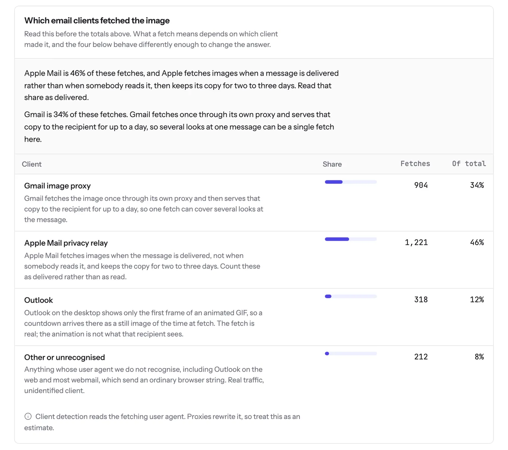
Task: Select the Other or unrecognised row title
Action: [65, 357]
